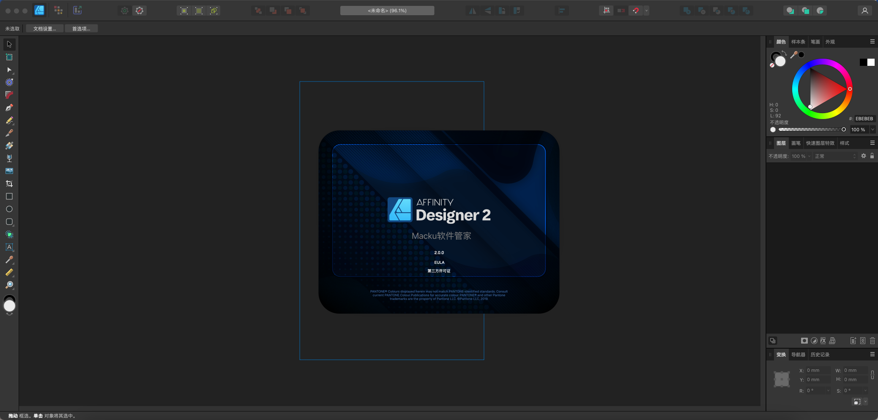Select the Artboard tool
This screenshot has width=878, height=420.
(9, 57)
